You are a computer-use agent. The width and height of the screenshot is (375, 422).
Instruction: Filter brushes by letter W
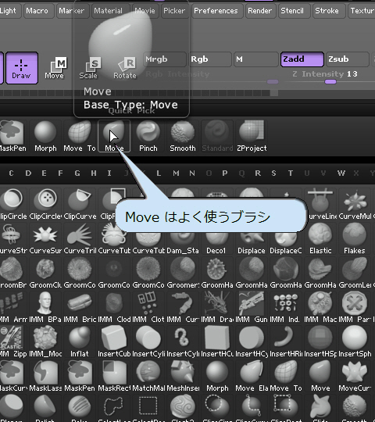point(341,173)
